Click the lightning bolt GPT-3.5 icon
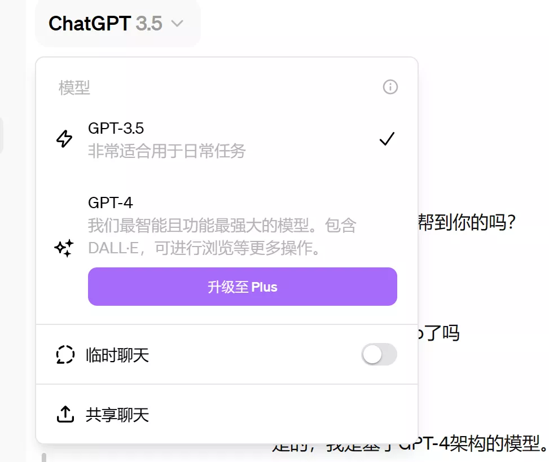 [64, 139]
